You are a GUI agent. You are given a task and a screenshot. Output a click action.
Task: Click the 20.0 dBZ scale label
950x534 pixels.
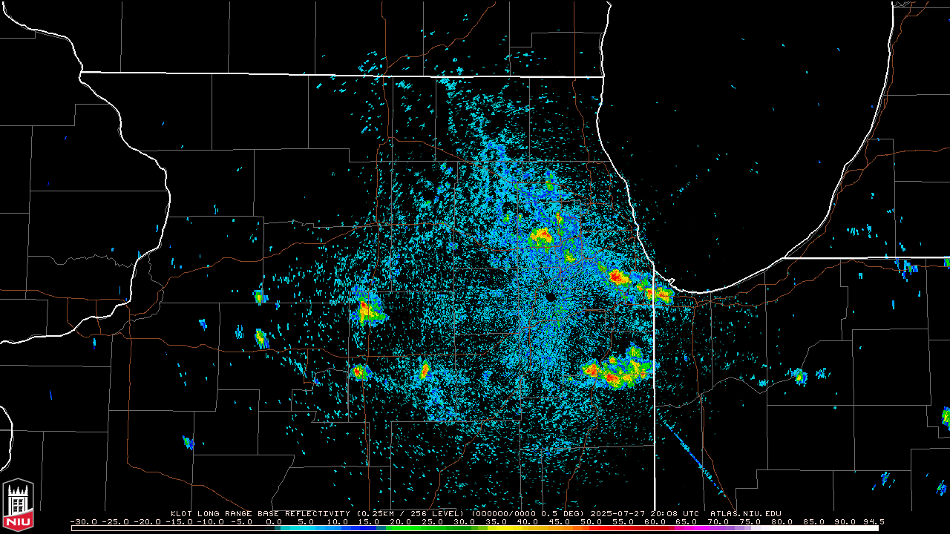401,521
